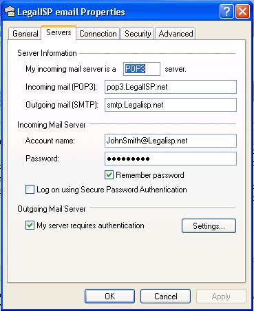The height and width of the screenshot is (311, 254).
Task: Click the Apply button
Action: coord(221,297)
